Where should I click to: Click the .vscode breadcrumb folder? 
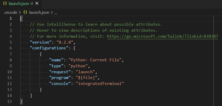(10, 12)
